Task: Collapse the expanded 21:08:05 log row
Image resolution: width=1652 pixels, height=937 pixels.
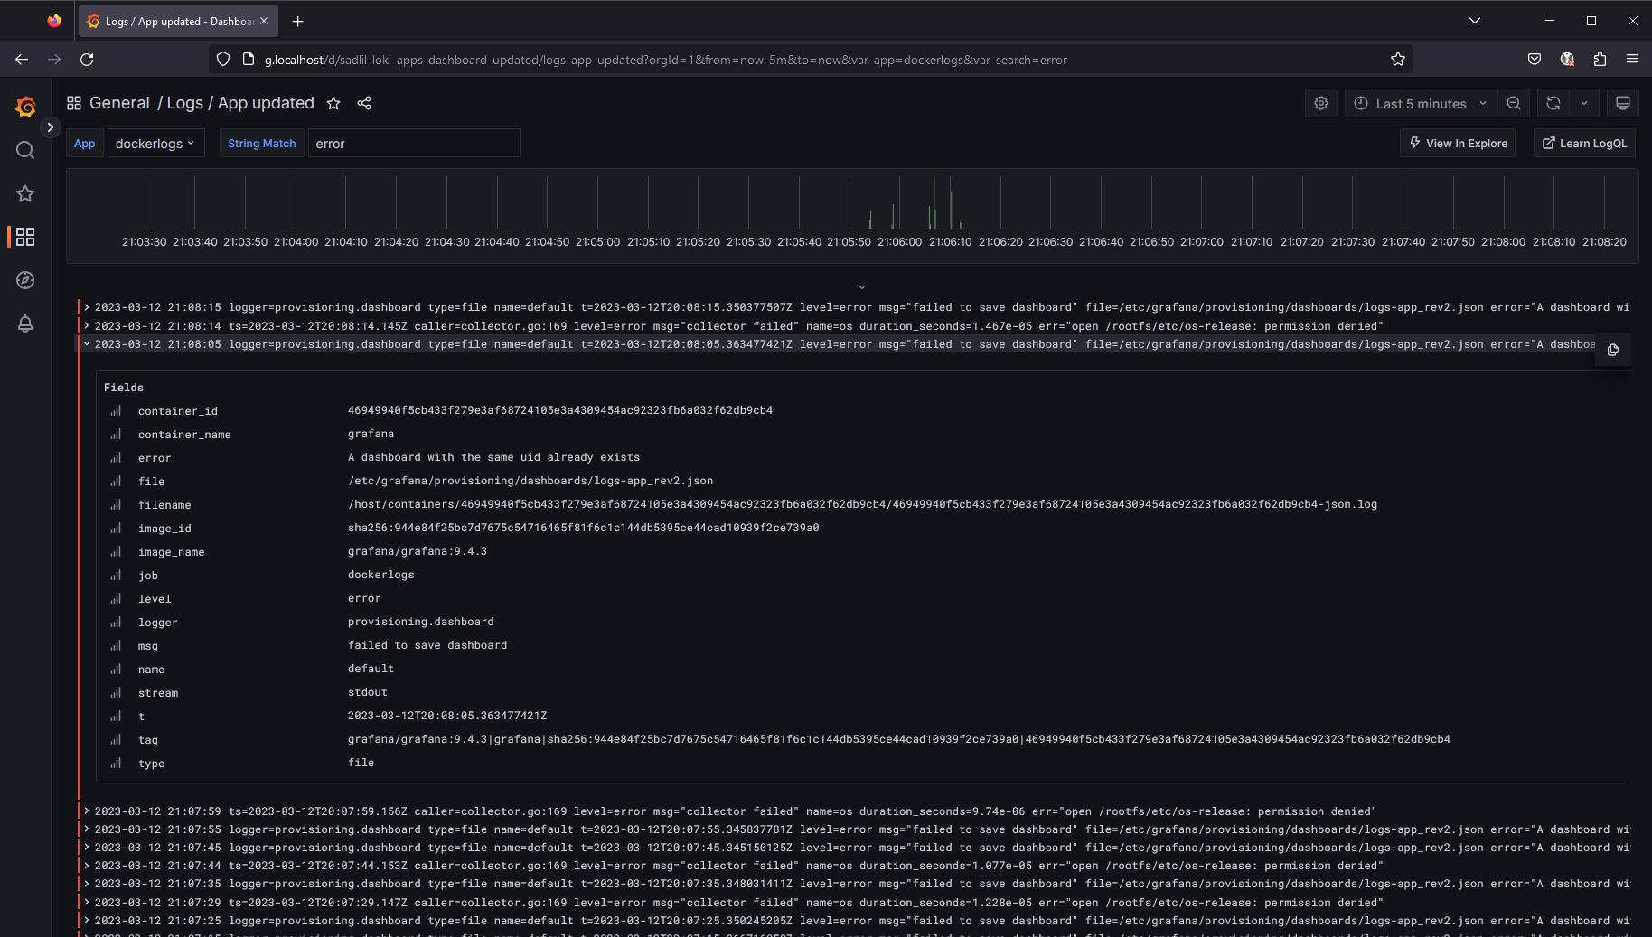Action: pos(87,344)
